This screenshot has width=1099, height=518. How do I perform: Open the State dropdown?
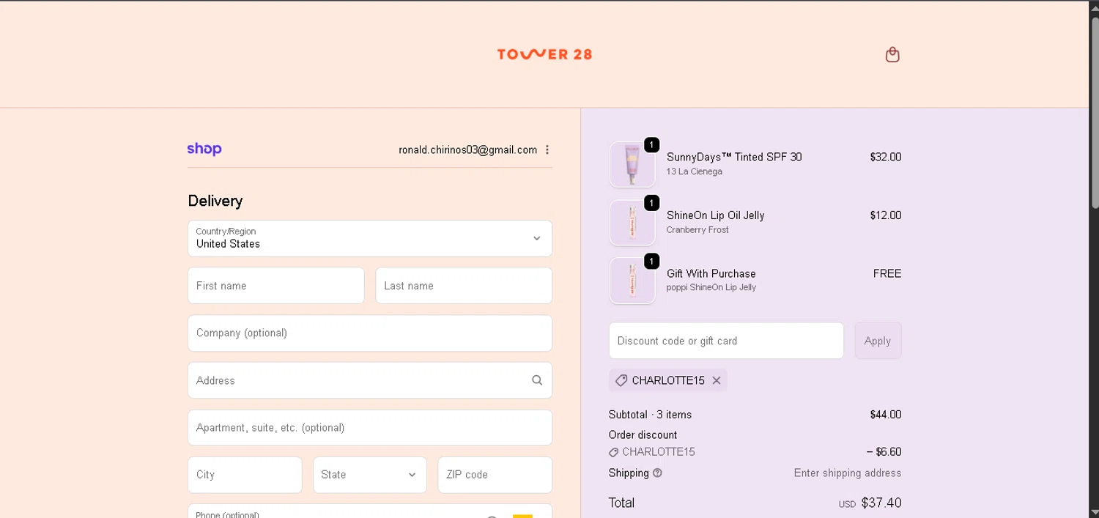coord(370,475)
